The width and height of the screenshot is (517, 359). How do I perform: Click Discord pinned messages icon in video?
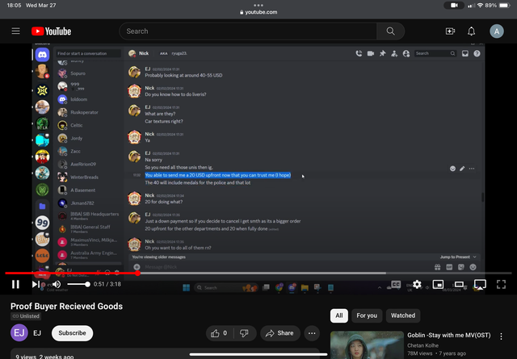click(x=382, y=53)
